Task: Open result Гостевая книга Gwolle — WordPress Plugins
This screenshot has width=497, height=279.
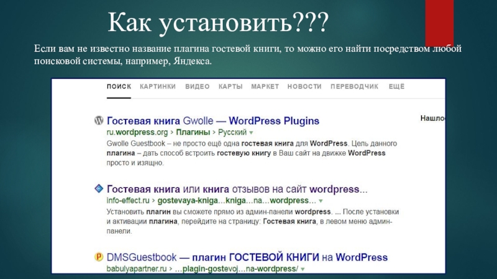Action: tap(213, 121)
